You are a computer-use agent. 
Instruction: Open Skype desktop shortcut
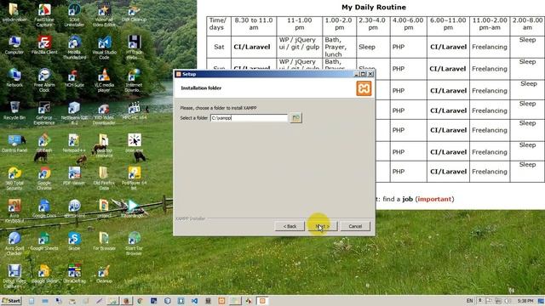click(x=74, y=241)
